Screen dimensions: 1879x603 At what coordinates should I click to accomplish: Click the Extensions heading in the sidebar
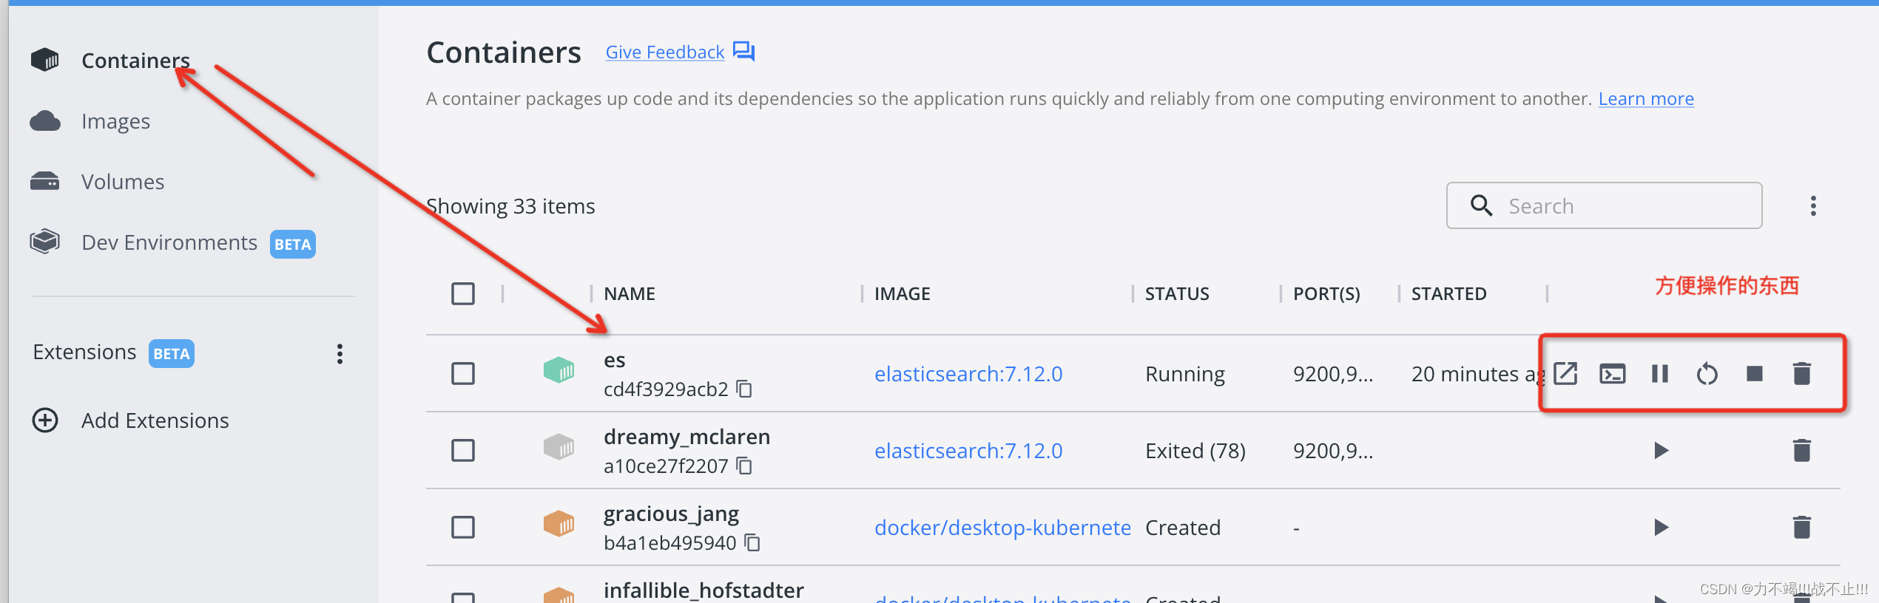pyautogui.click(x=84, y=352)
